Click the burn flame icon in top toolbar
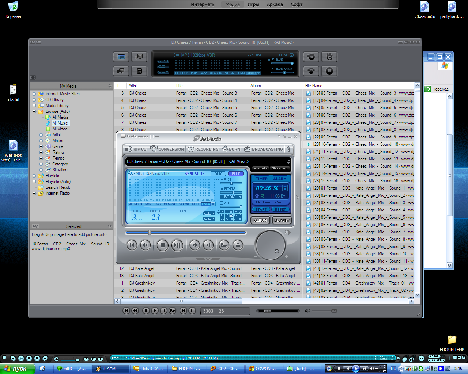 point(329,57)
